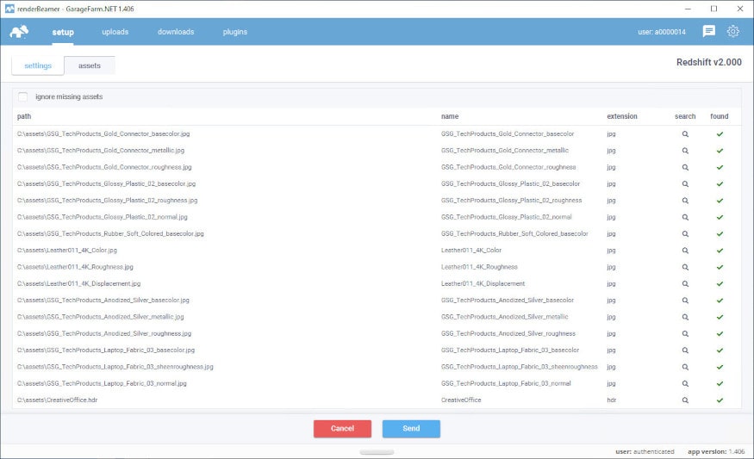Viewport: 754px width, 459px height.
Task: Select name GSG_TechProducts_Rubber_Soft_Colored_basecolor
Action: pyautogui.click(x=514, y=233)
